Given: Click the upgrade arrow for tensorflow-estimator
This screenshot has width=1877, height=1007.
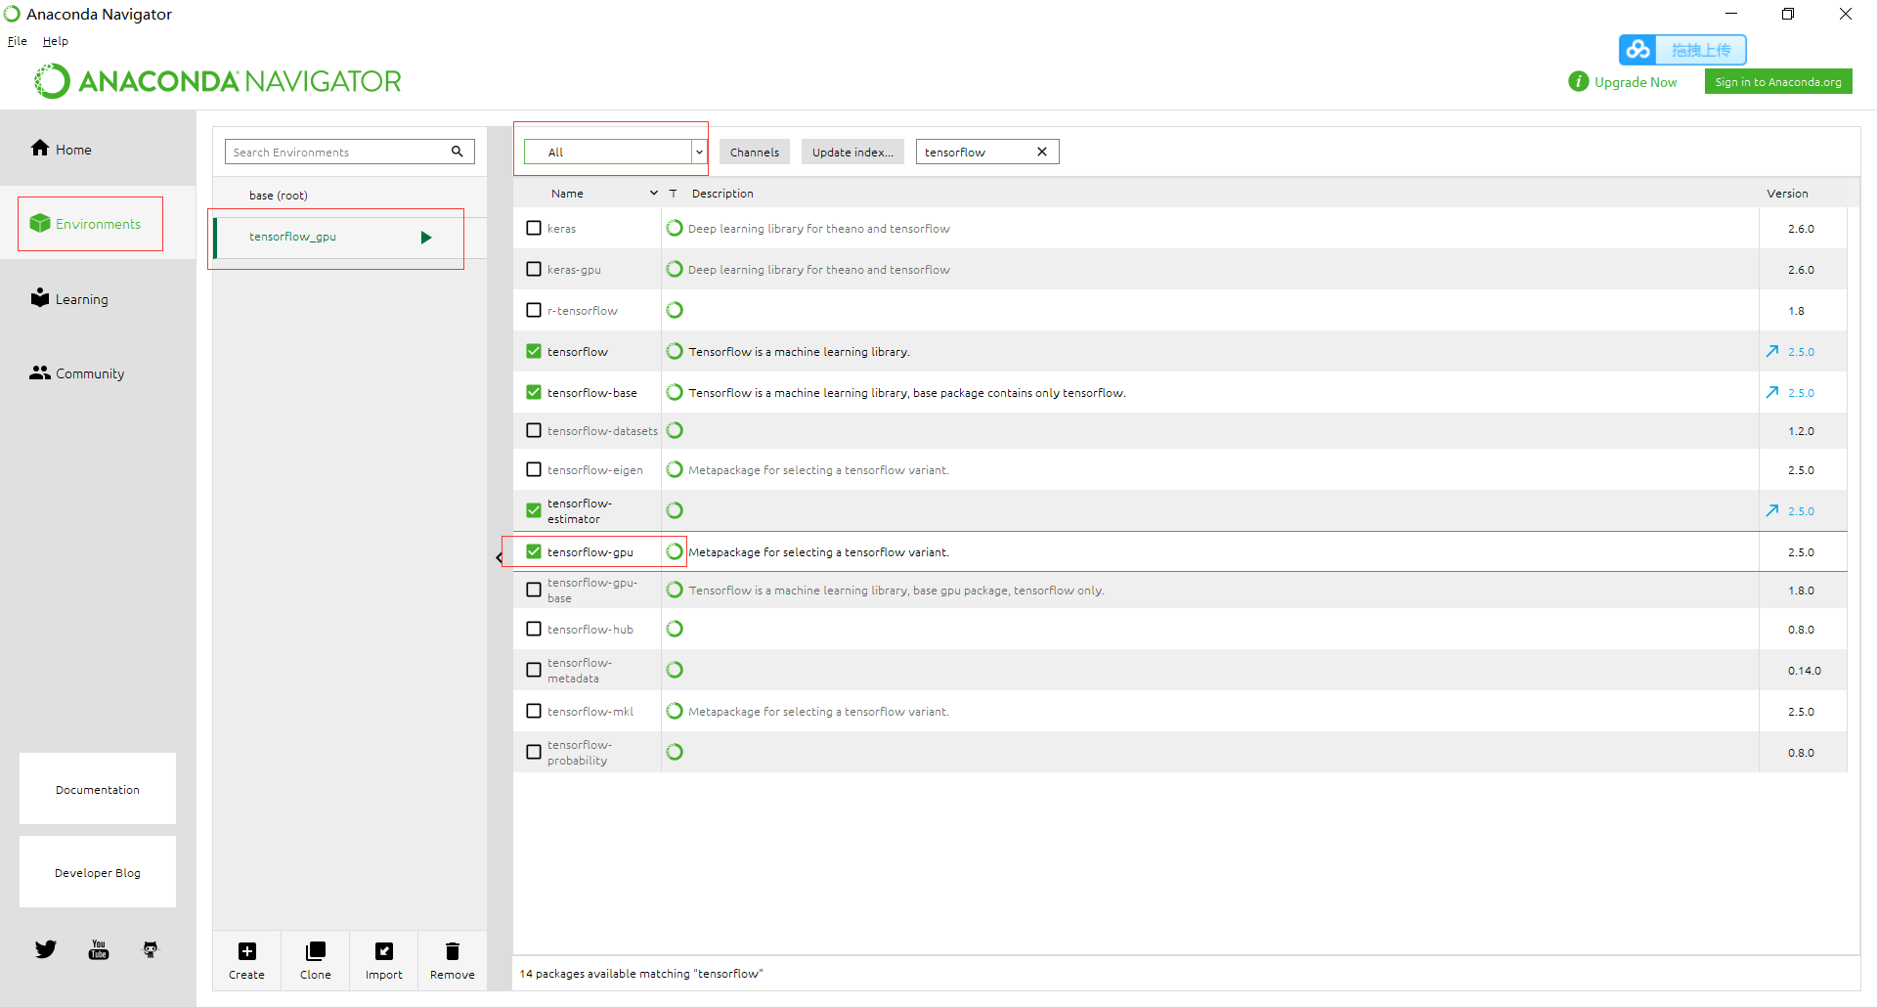Looking at the screenshot, I should (x=1772, y=510).
